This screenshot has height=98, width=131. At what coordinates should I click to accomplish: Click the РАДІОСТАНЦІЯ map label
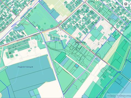(25, 67)
